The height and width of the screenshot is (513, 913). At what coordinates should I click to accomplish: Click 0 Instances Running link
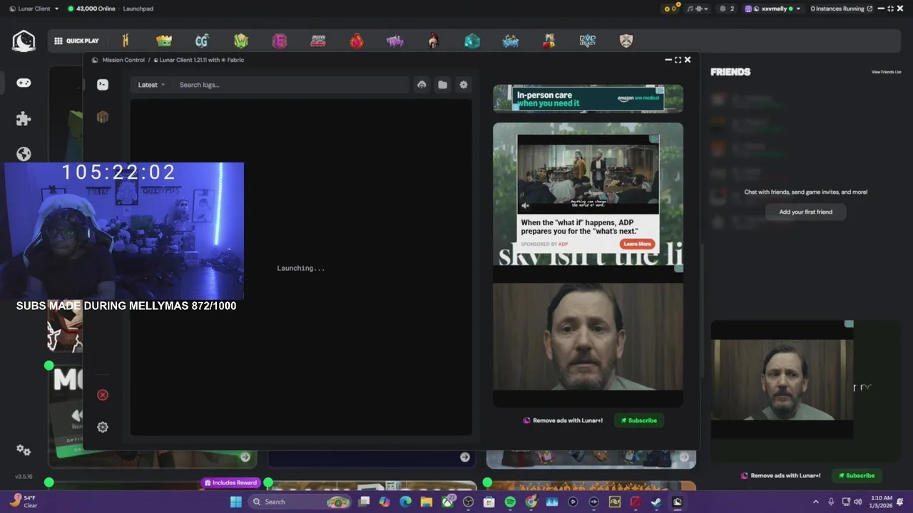pyautogui.click(x=841, y=9)
